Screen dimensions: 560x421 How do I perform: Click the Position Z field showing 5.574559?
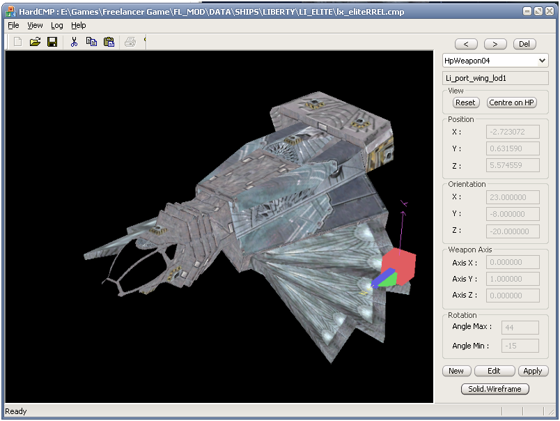tap(513, 165)
